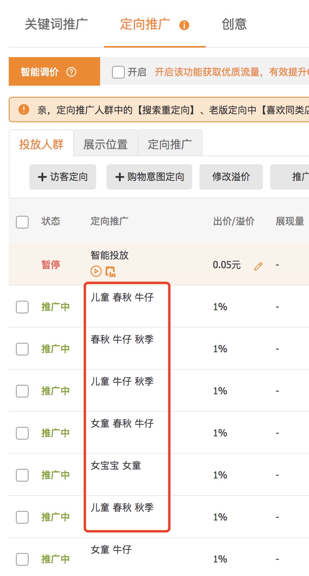Enable the 开启 checkbox for smart bidding
The width and height of the screenshot is (309, 576).
tap(118, 72)
